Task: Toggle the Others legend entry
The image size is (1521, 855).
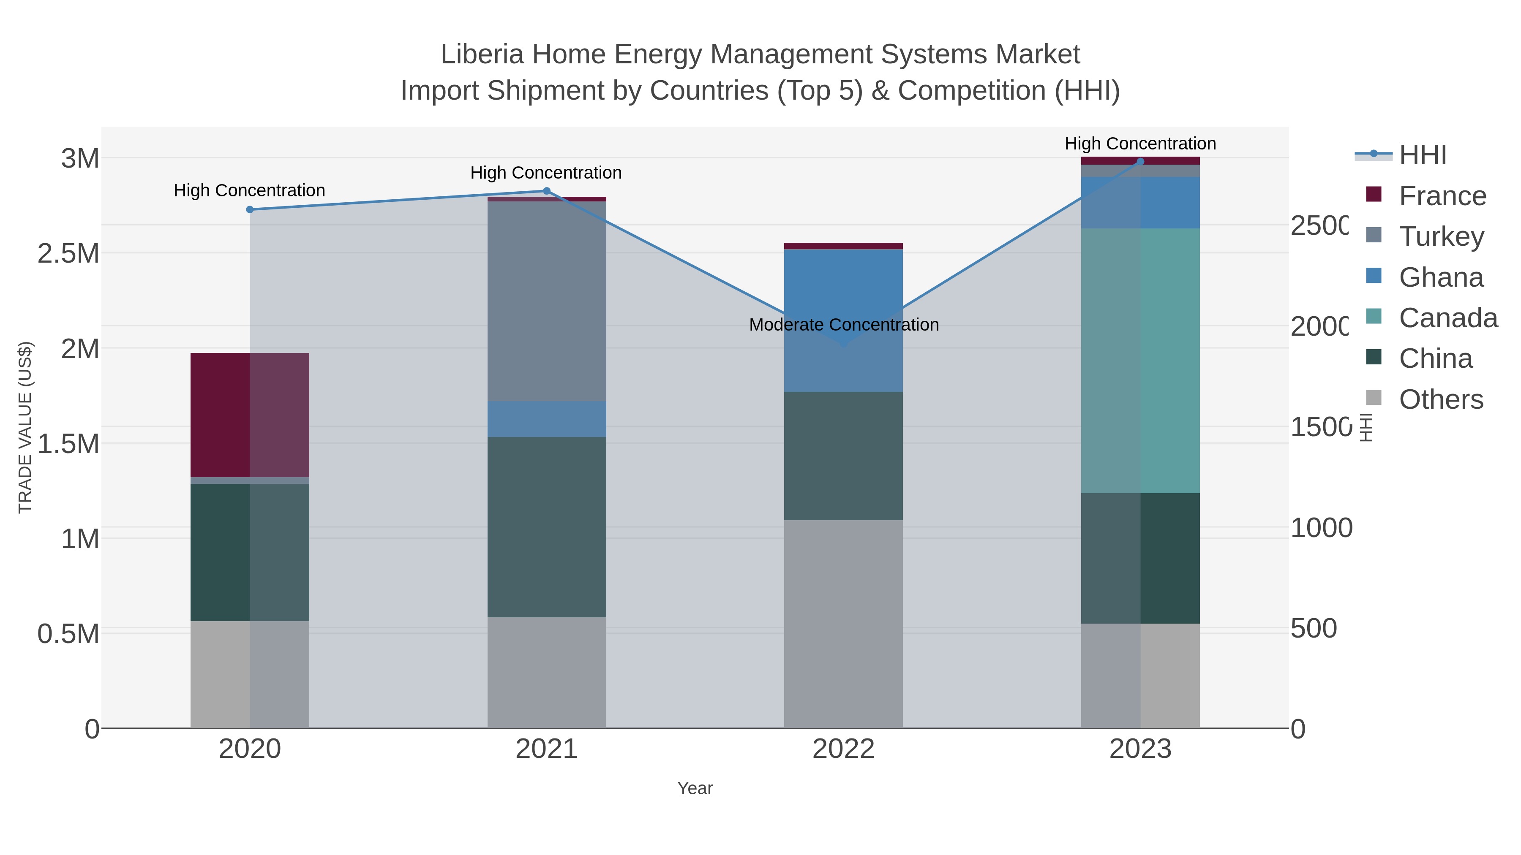Action: pyautogui.click(x=1425, y=399)
